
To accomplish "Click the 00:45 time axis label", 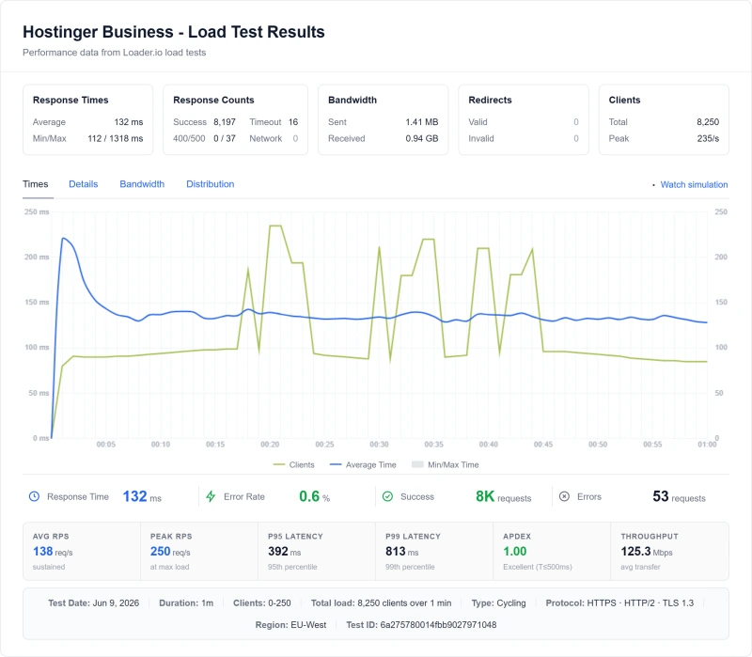I will tap(543, 445).
